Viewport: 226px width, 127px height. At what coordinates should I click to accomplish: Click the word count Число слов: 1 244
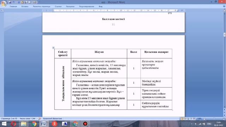coord(28,119)
